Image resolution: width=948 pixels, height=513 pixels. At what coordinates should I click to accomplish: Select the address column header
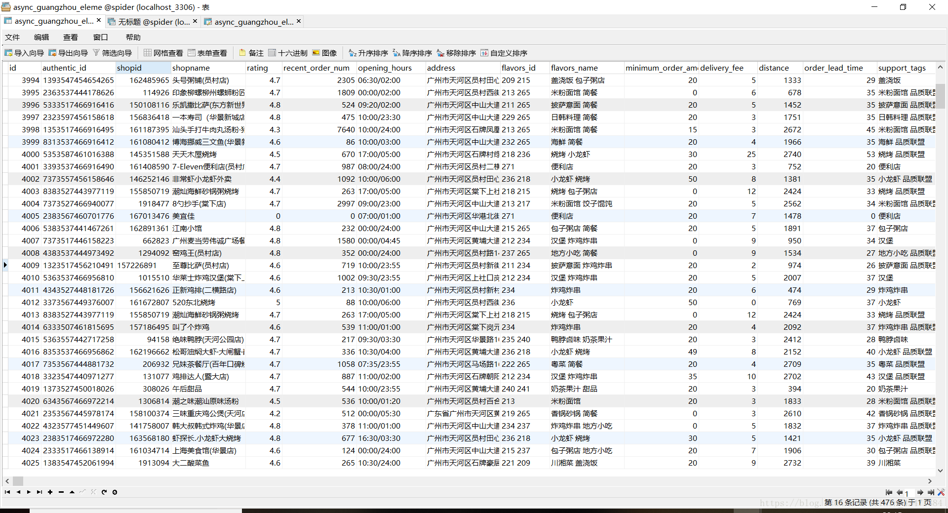coord(463,68)
